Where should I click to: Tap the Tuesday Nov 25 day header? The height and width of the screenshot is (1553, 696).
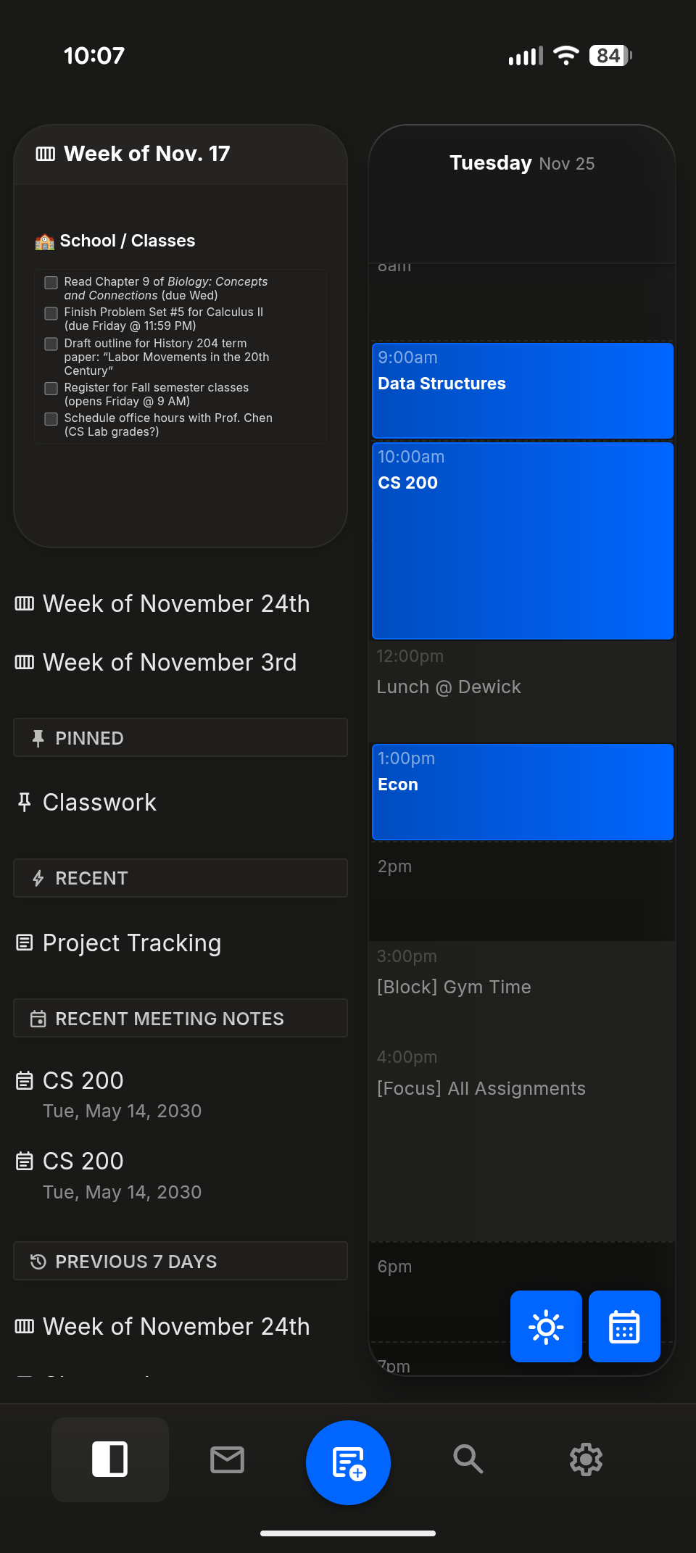pos(521,162)
